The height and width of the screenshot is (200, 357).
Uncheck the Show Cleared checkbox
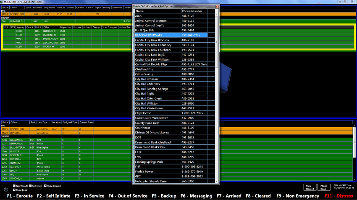click(45, 186)
